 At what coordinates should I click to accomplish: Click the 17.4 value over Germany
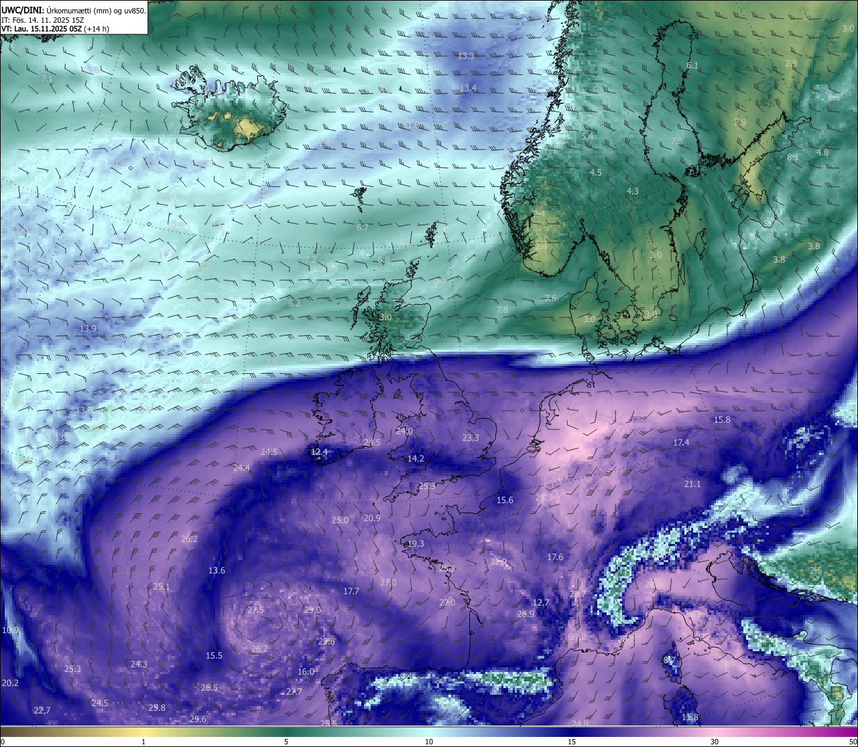pyautogui.click(x=681, y=443)
